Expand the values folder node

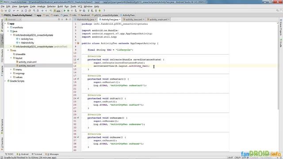point(11,77)
